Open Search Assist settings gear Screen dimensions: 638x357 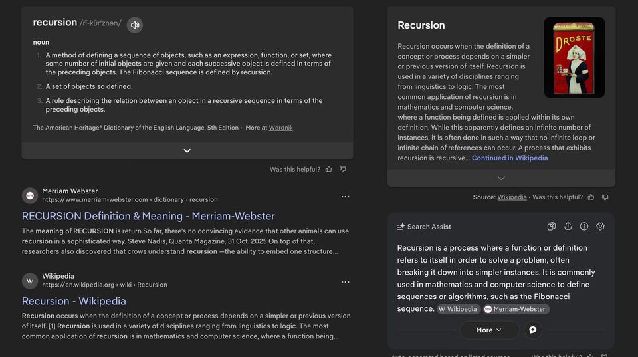pyautogui.click(x=600, y=226)
